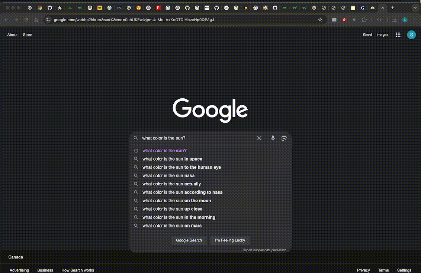Open the Terms footer link
Image resolution: width=421 pixels, height=273 pixels.
point(383,270)
